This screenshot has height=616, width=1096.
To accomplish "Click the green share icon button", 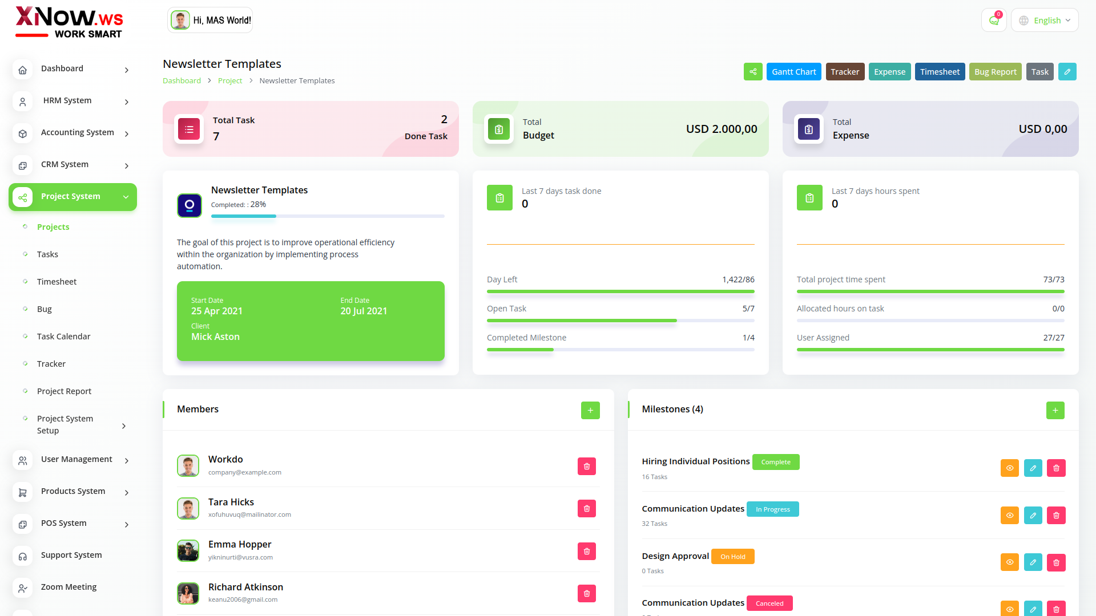I will click(x=753, y=72).
